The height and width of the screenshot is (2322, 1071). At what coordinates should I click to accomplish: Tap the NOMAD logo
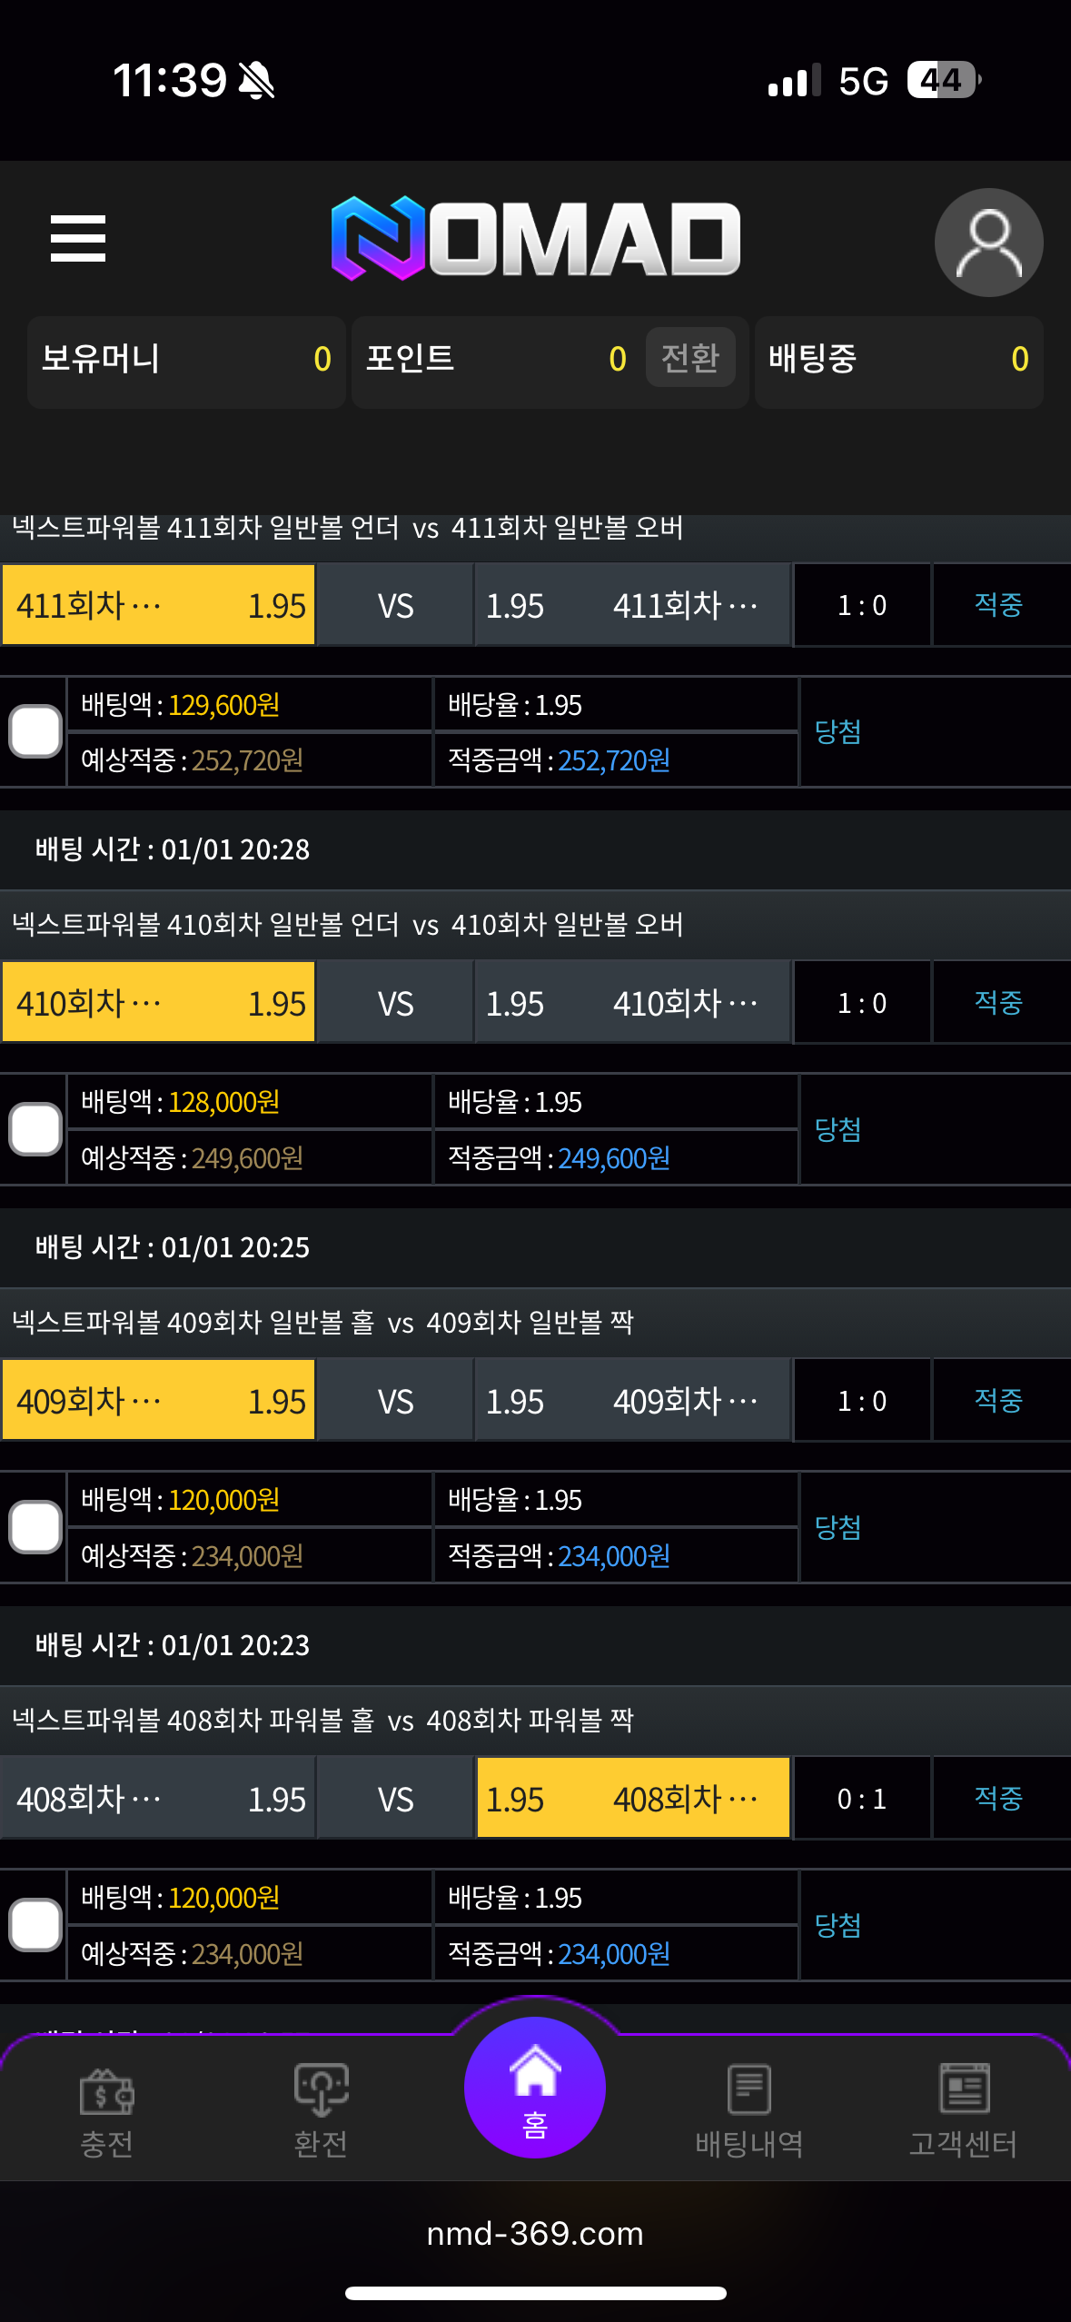pyautogui.click(x=536, y=238)
